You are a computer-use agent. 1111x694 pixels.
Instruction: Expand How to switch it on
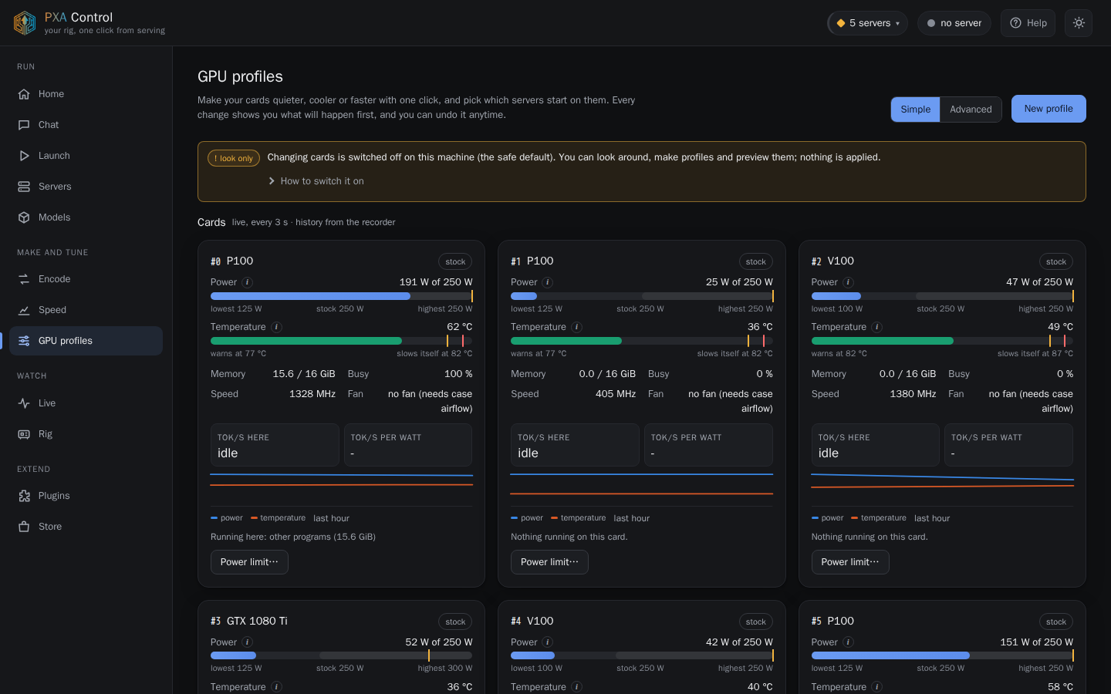[316, 181]
